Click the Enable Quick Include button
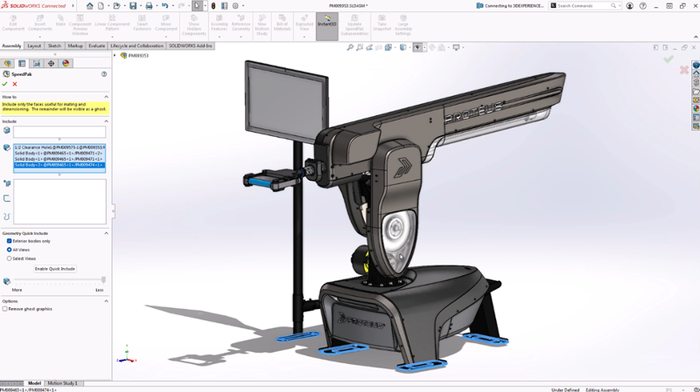 pos(54,269)
